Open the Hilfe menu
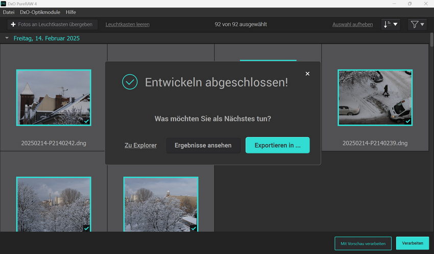The image size is (434, 254). tap(71, 12)
